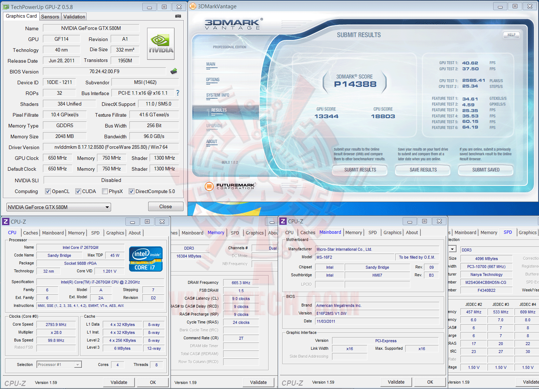
Task: Click the CPU-Z icon in the Mainboard tab window title bar
Action: click(283, 221)
